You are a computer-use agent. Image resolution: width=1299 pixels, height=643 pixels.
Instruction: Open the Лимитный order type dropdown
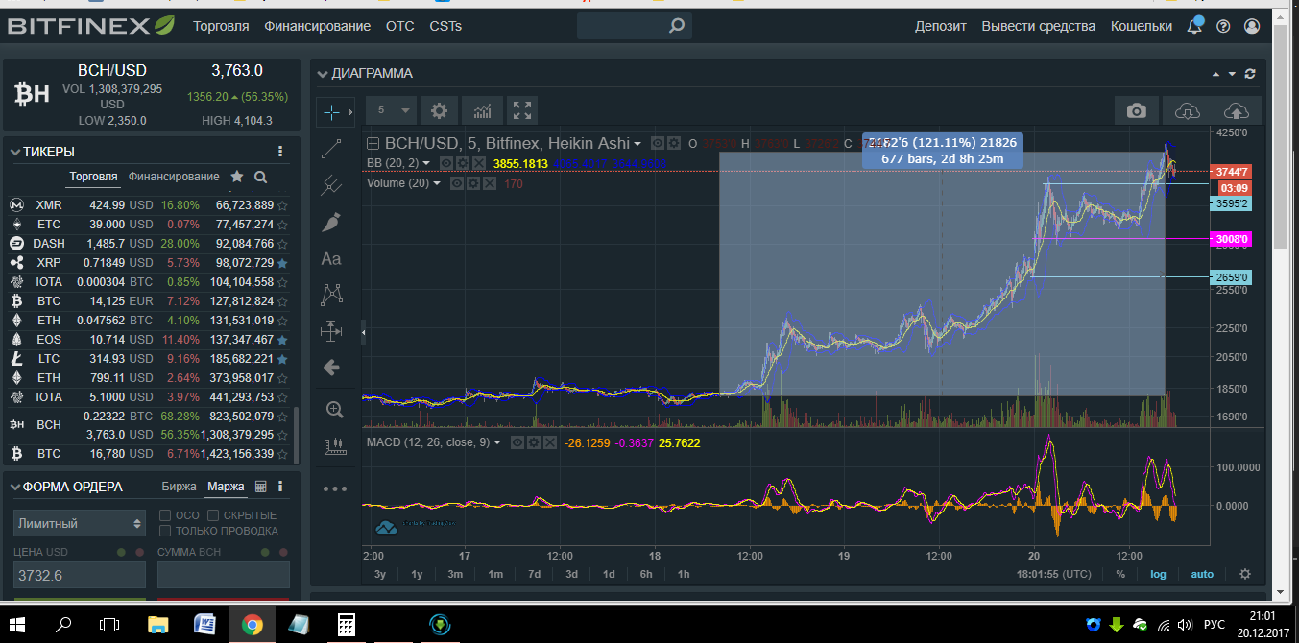click(80, 523)
